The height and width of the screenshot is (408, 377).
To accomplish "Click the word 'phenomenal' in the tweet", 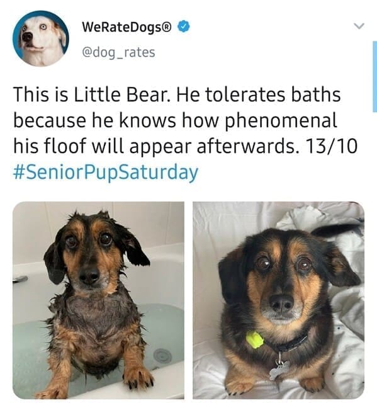I will coord(281,121).
